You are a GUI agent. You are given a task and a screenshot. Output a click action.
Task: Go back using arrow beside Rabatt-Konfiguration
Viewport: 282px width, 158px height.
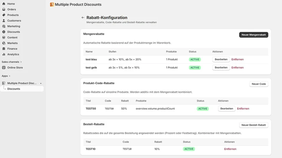point(83,18)
